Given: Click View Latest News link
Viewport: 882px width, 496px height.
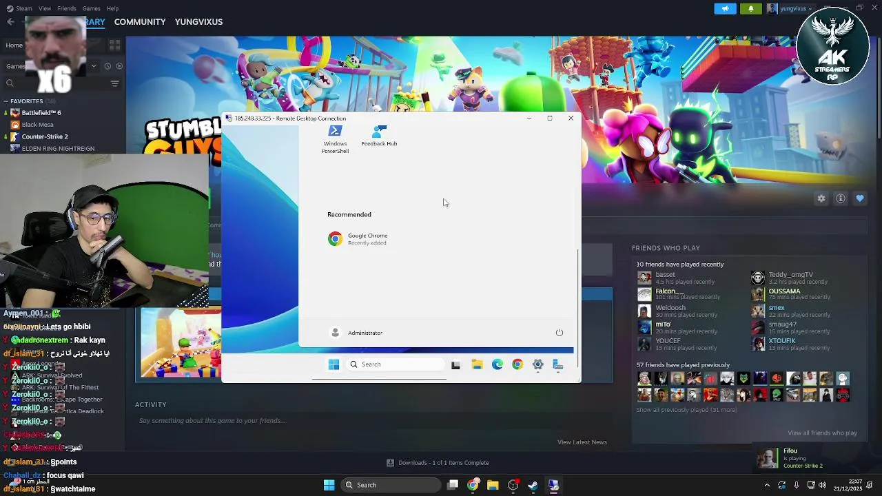Looking at the screenshot, I should click(x=582, y=442).
